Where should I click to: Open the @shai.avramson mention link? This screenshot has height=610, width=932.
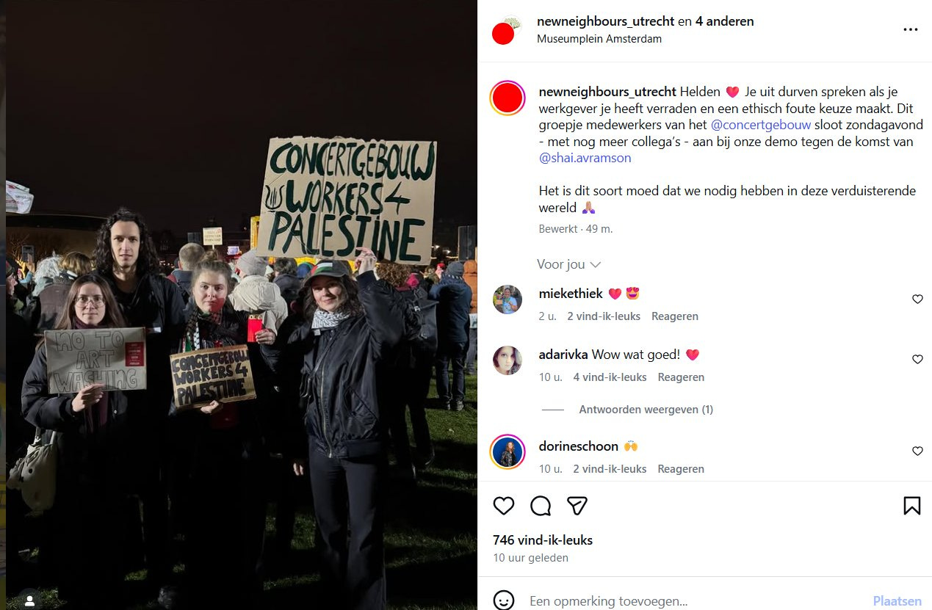(x=585, y=158)
